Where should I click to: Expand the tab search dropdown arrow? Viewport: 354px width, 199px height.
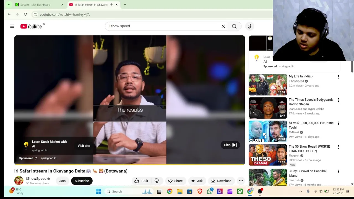point(9,5)
